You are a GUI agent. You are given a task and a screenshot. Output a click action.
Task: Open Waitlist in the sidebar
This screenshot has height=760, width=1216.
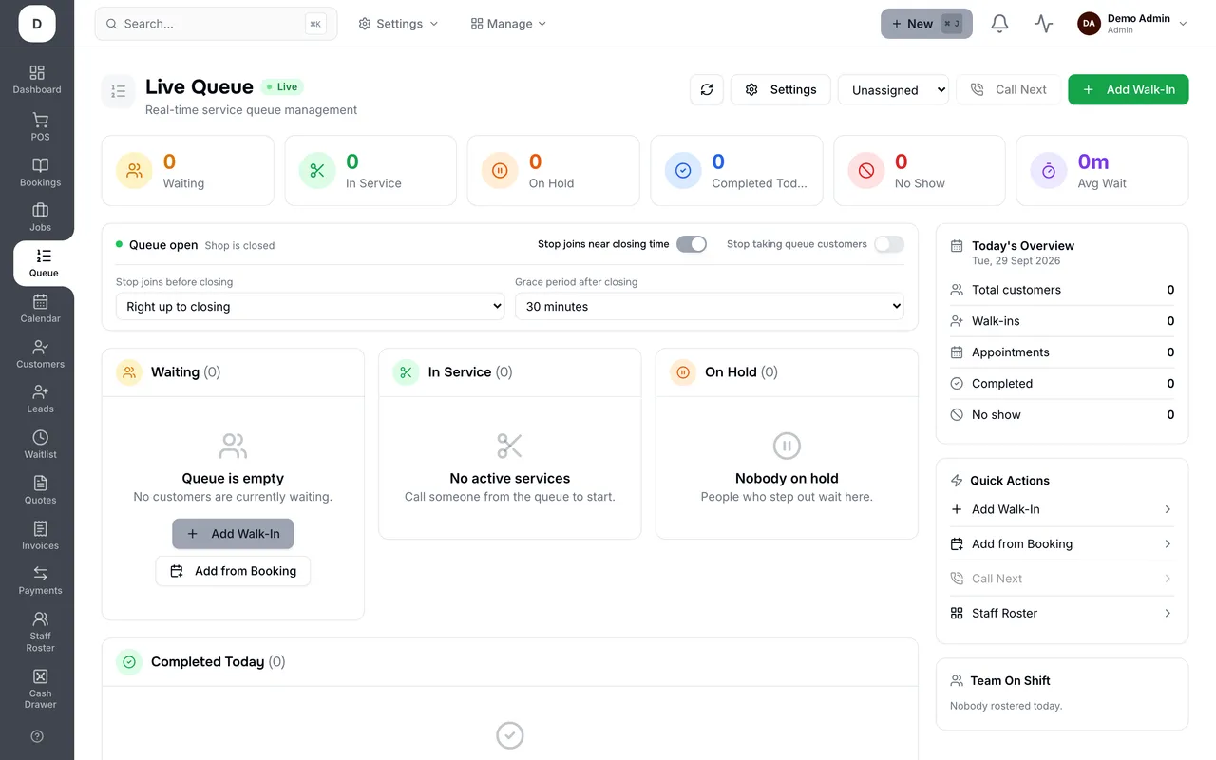pyautogui.click(x=40, y=445)
